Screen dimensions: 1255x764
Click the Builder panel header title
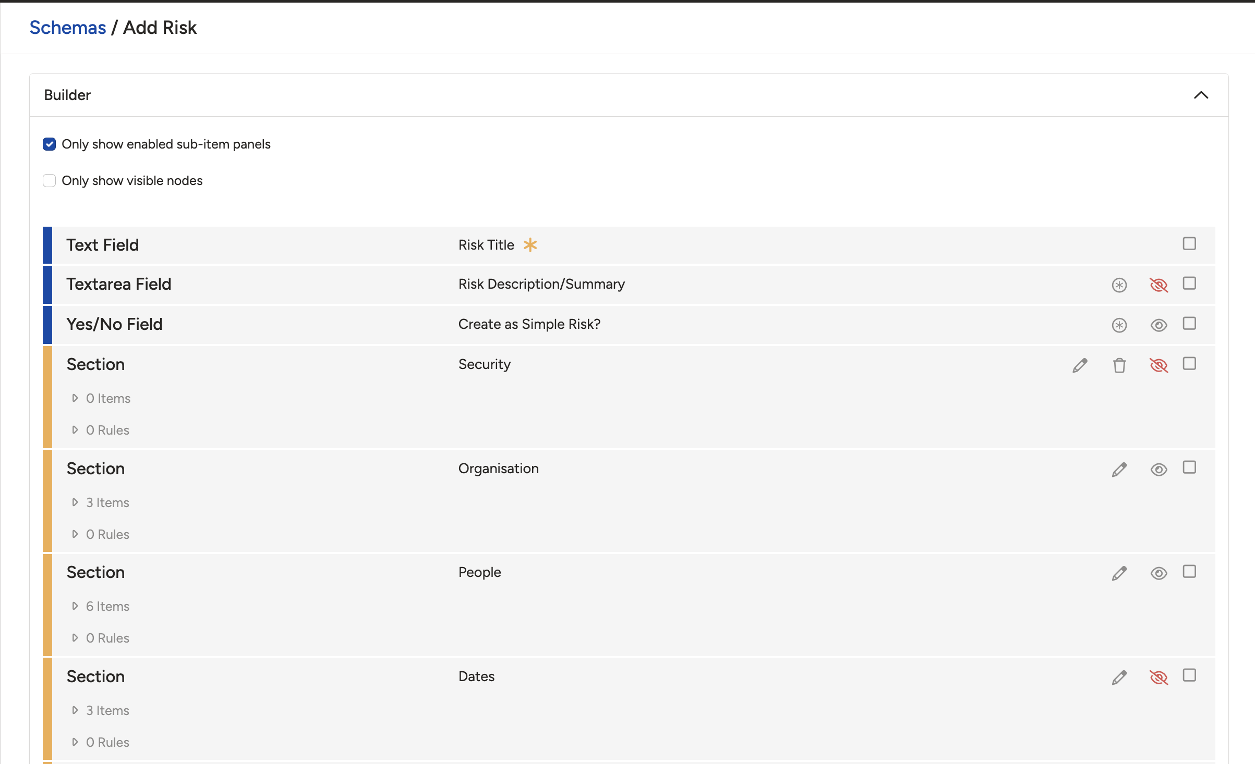pos(67,95)
